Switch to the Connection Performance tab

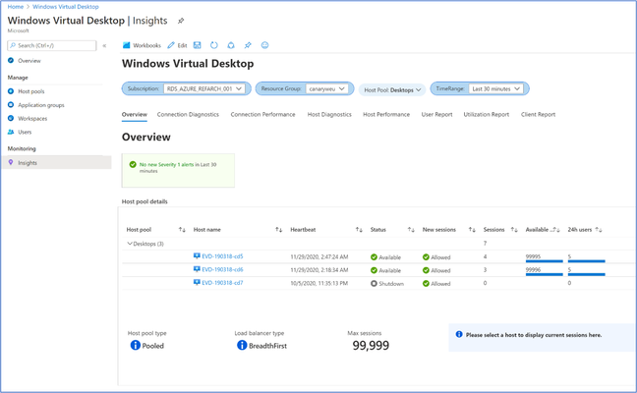click(262, 115)
